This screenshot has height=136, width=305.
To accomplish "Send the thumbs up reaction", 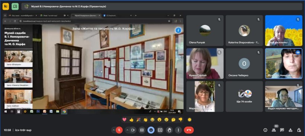I will 132,120.
